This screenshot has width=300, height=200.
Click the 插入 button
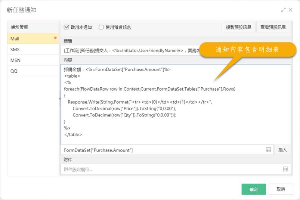pyautogui.click(x=282, y=150)
